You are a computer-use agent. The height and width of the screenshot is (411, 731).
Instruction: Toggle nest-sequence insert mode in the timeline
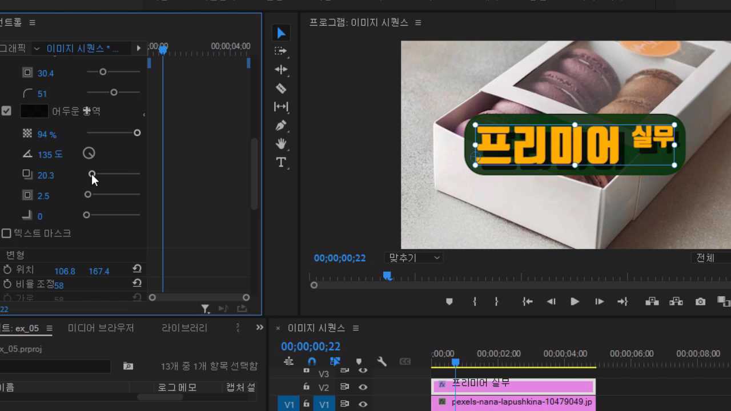[x=288, y=361]
